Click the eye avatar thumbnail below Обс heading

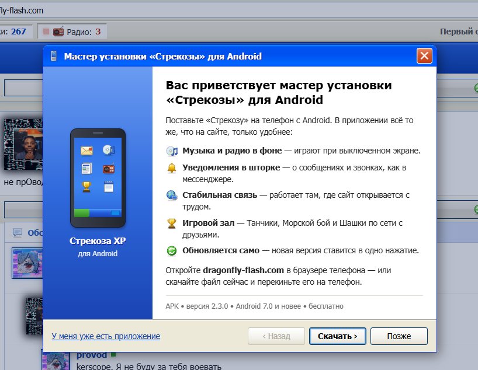click(27, 263)
